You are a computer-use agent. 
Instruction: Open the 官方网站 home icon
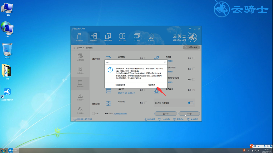point(151,37)
